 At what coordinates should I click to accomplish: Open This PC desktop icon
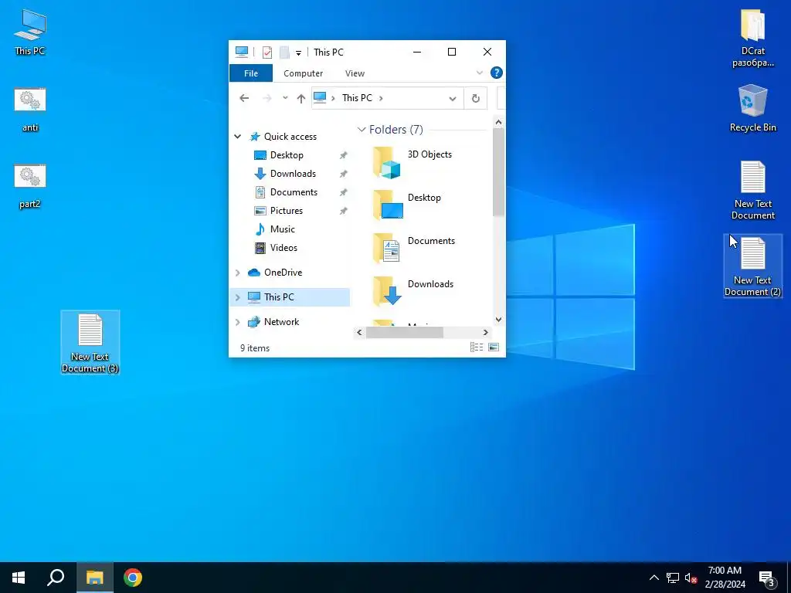[x=30, y=32]
